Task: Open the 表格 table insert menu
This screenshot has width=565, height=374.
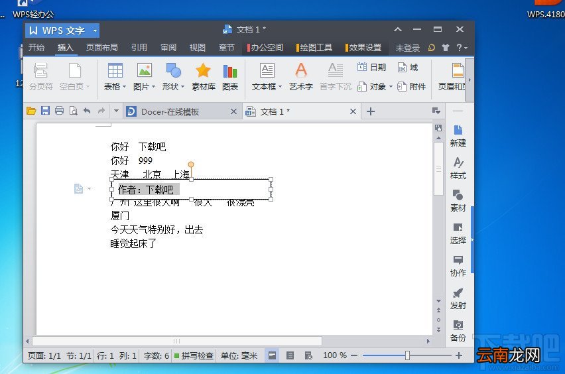Action: [x=115, y=76]
